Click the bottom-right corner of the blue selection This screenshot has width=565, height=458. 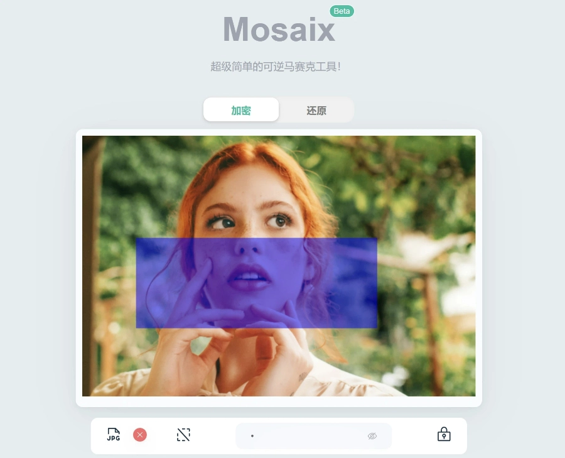(377, 328)
